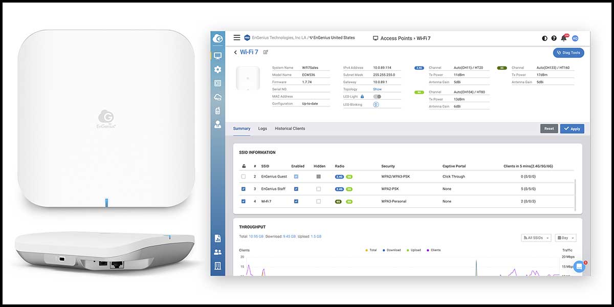Open the two-people group icon in the sidebar
614x307 pixels.
click(x=217, y=252)
